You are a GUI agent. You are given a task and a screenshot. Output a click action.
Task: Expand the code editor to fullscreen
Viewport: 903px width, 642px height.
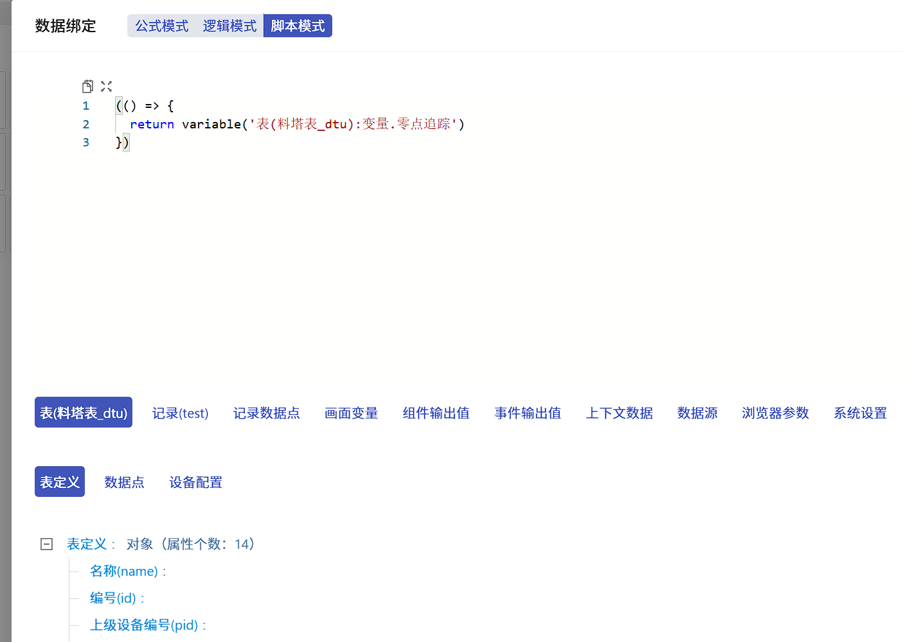tap(107, 86)
